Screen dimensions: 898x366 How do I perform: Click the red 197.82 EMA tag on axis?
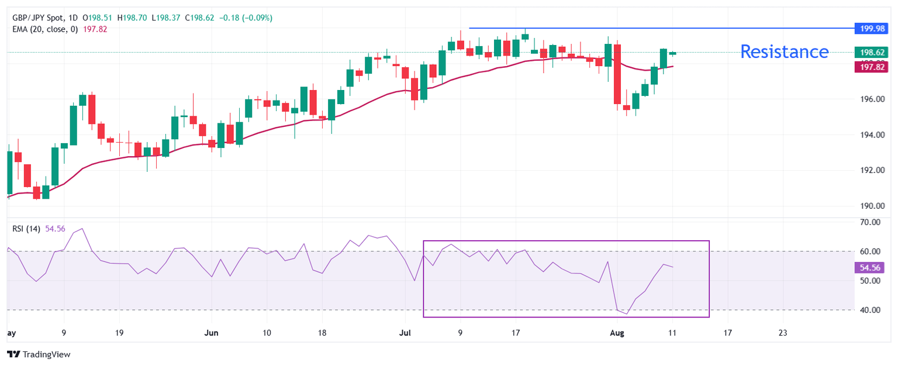point(871,68)
